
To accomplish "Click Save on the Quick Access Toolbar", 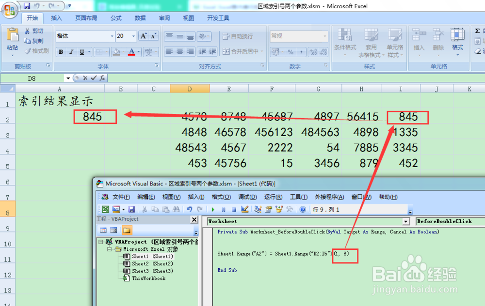I will (x=27, y=5).
